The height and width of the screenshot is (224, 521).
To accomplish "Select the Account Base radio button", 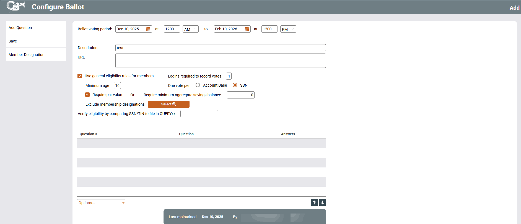I will click(198, 85).
